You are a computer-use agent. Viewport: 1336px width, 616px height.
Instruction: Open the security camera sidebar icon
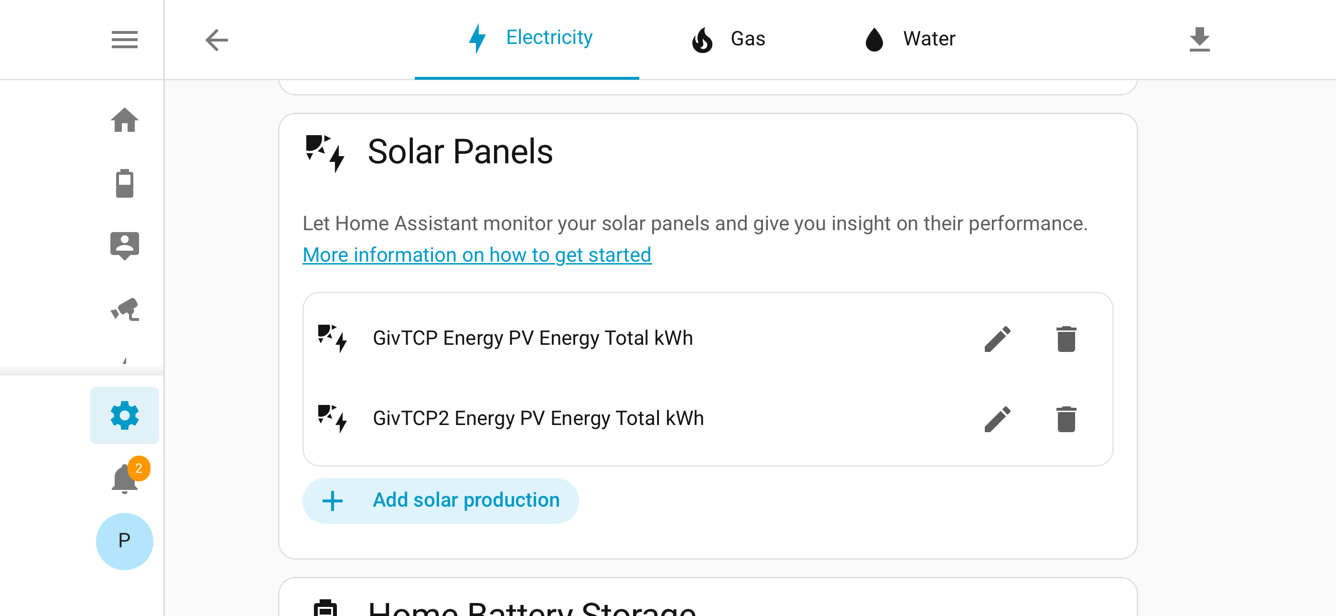click(124, 309)
